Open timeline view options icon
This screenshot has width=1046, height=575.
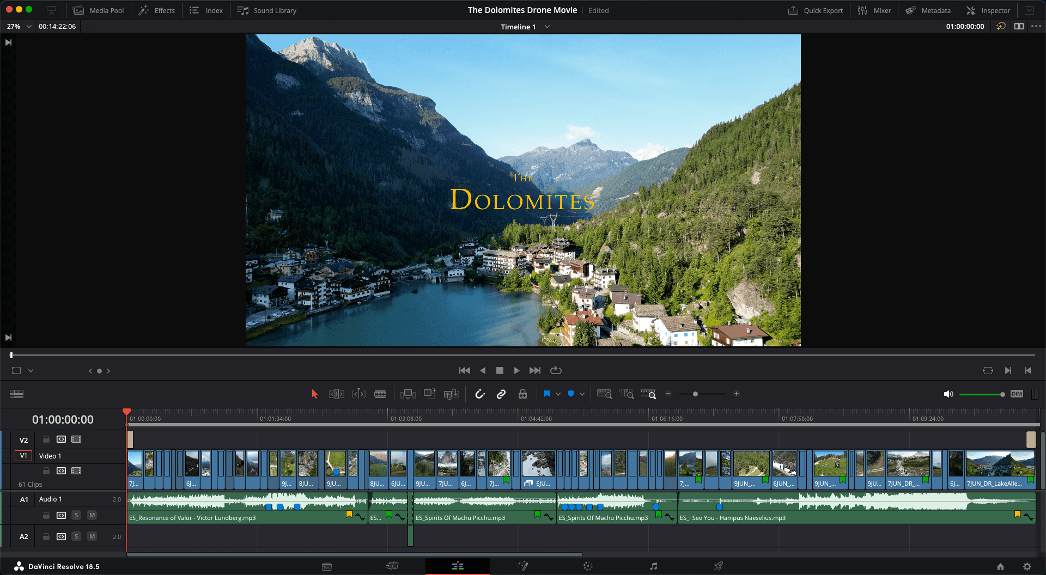tap(16, 394)
